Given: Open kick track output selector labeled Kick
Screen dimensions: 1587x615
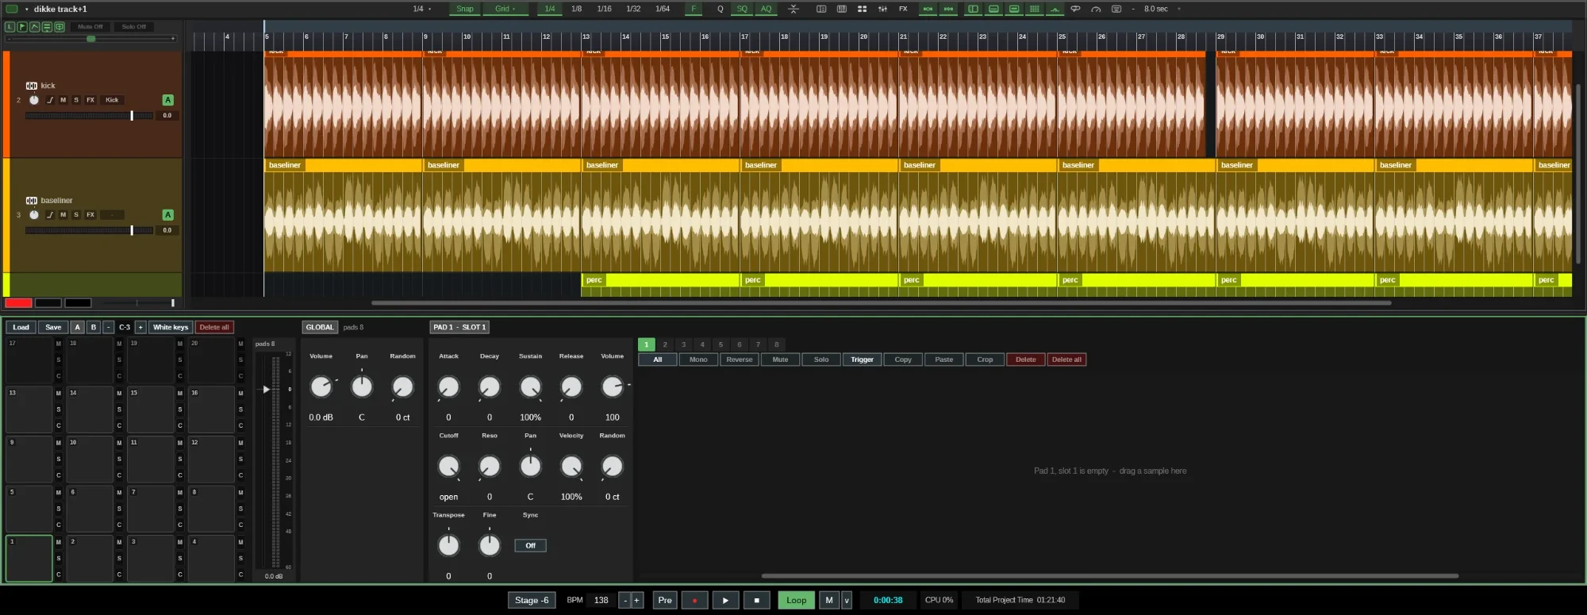Looking at the screenshot, I should point(112,100).
